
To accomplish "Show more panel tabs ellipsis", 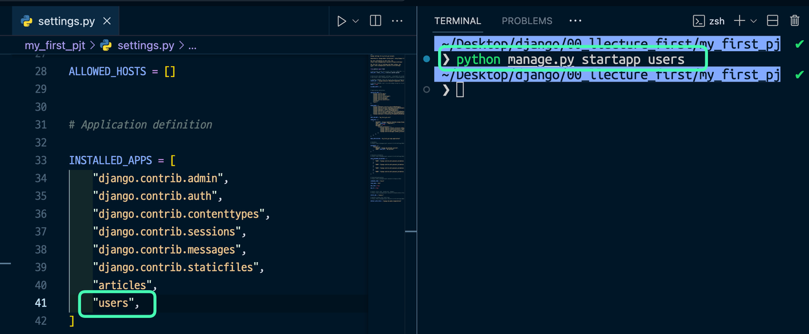I will pos(575,21).
